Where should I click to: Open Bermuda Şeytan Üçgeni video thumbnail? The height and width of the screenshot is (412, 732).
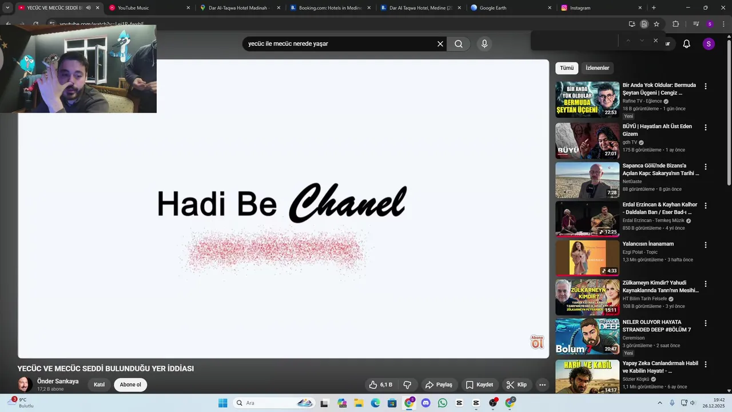[x=587, y=100]
